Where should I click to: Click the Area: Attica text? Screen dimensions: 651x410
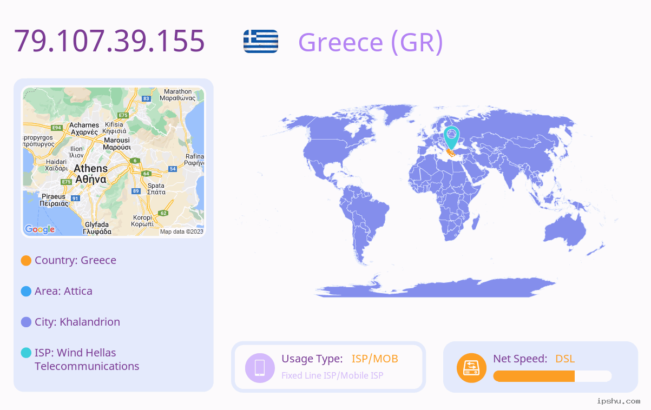pos(63,291)
